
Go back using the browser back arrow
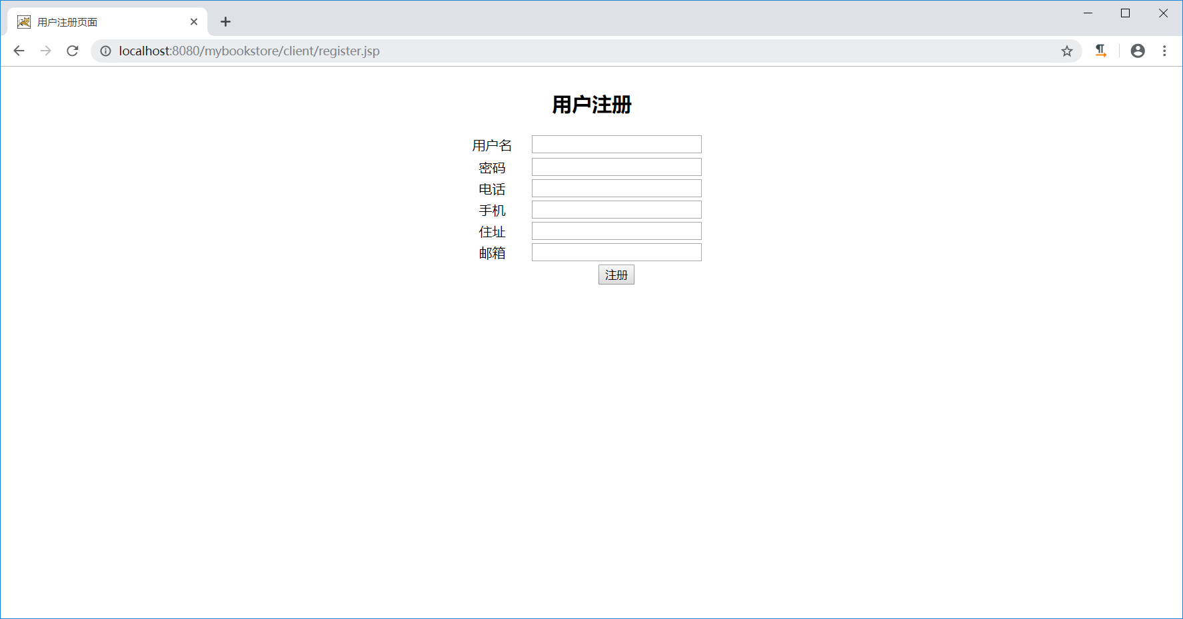click(x=19, y=51)
